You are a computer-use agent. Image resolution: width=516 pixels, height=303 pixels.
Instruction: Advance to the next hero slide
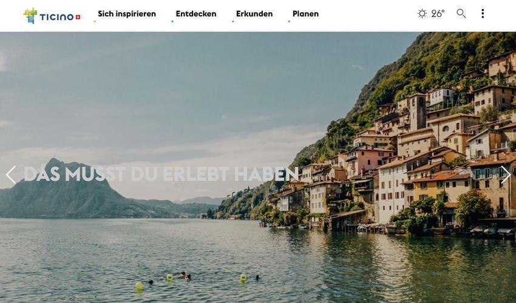click(x=506, y=175)
